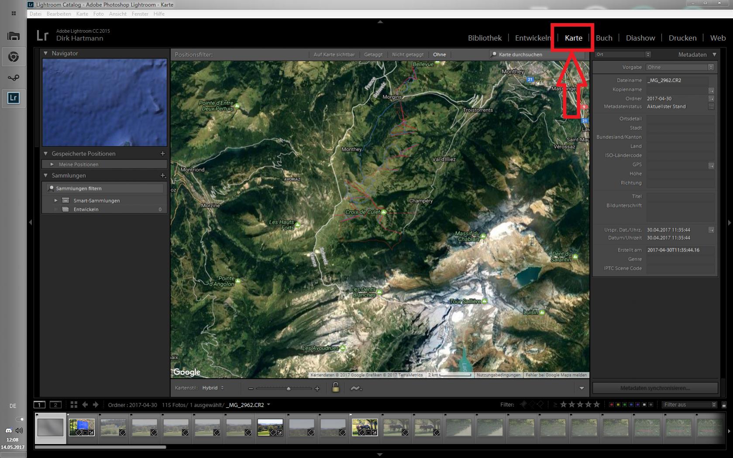This screenshot has height=458, width=733.
Task: Click the arrow icon next to Ordner field
Action: pyautogui.click(x=711, y=99)
